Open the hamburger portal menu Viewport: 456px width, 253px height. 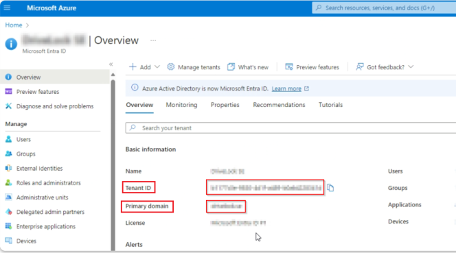click(7, 8)
